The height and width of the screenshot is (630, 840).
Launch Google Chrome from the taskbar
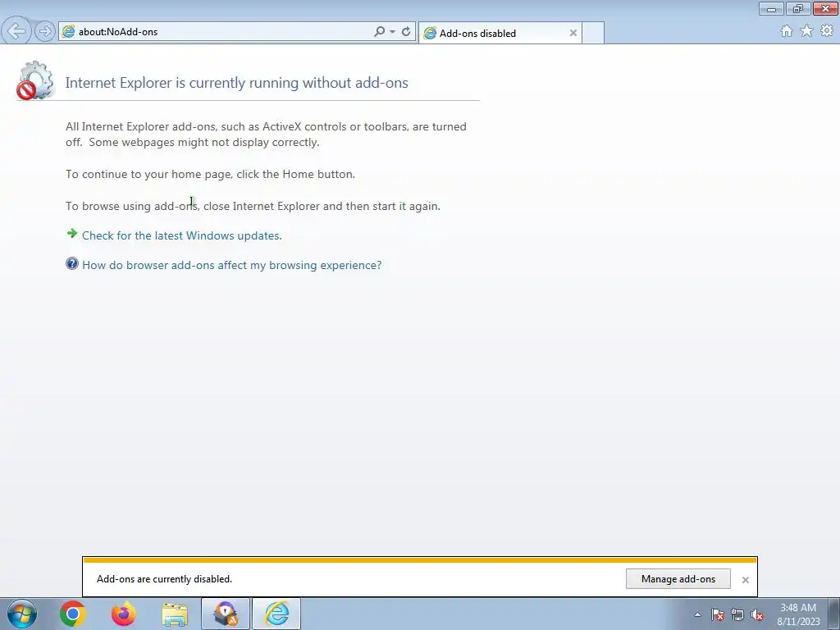tap(73, 614)
